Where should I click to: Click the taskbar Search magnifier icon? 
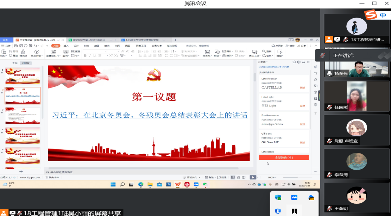coord(122,184)
